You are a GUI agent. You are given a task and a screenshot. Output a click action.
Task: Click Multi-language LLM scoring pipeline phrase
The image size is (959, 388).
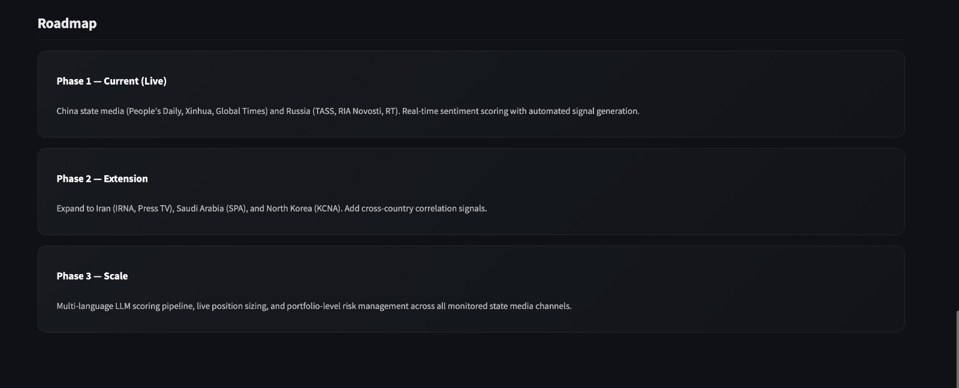point(125,306)
